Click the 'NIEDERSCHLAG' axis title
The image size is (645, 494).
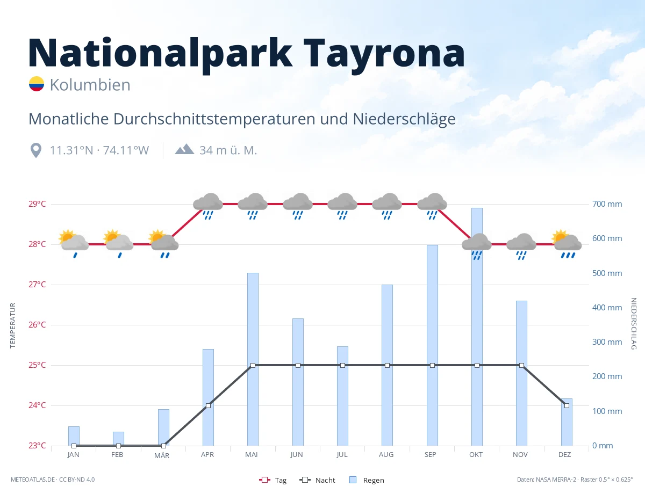633,324
